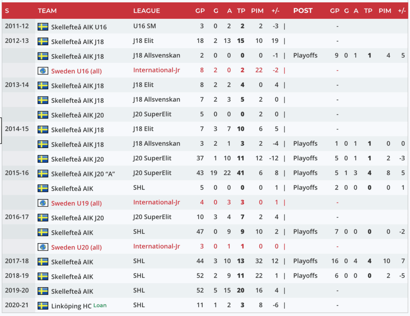Click the Swedish flag beside Linköping HC

point(43,306)
